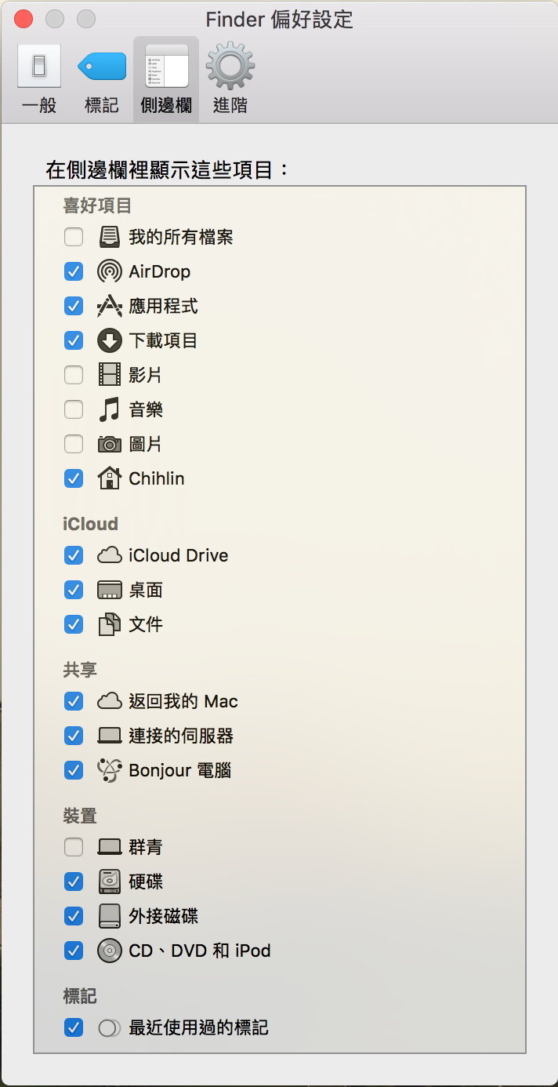Uncheck the 下載項目 checkbox

pyautogui.click(x=74, y=340)
